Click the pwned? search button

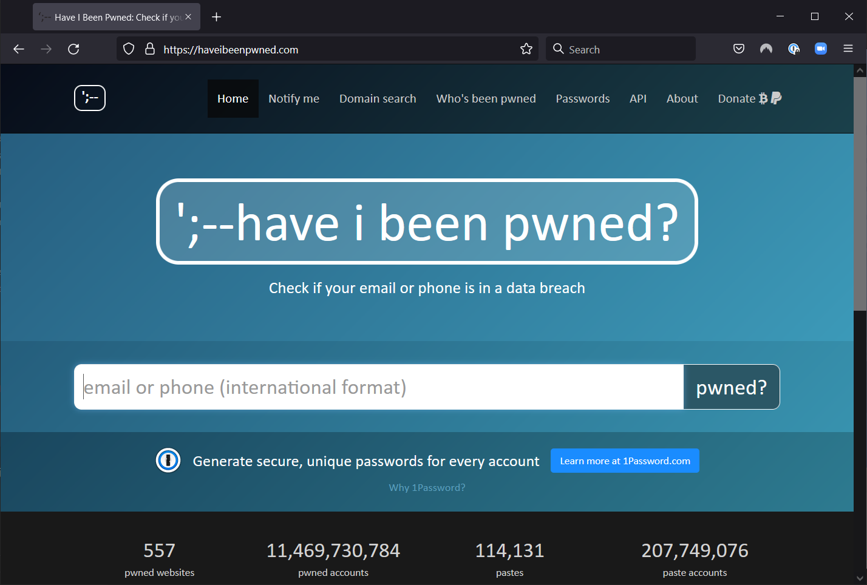point(732,387)
